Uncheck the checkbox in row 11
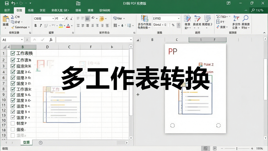Image resolution: width=268 pixels, height=151 pixels. pos(13,106)
